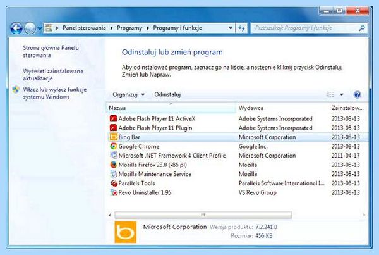
Task: Select 'Panel sterowania' in the address path
Action: 84,28
